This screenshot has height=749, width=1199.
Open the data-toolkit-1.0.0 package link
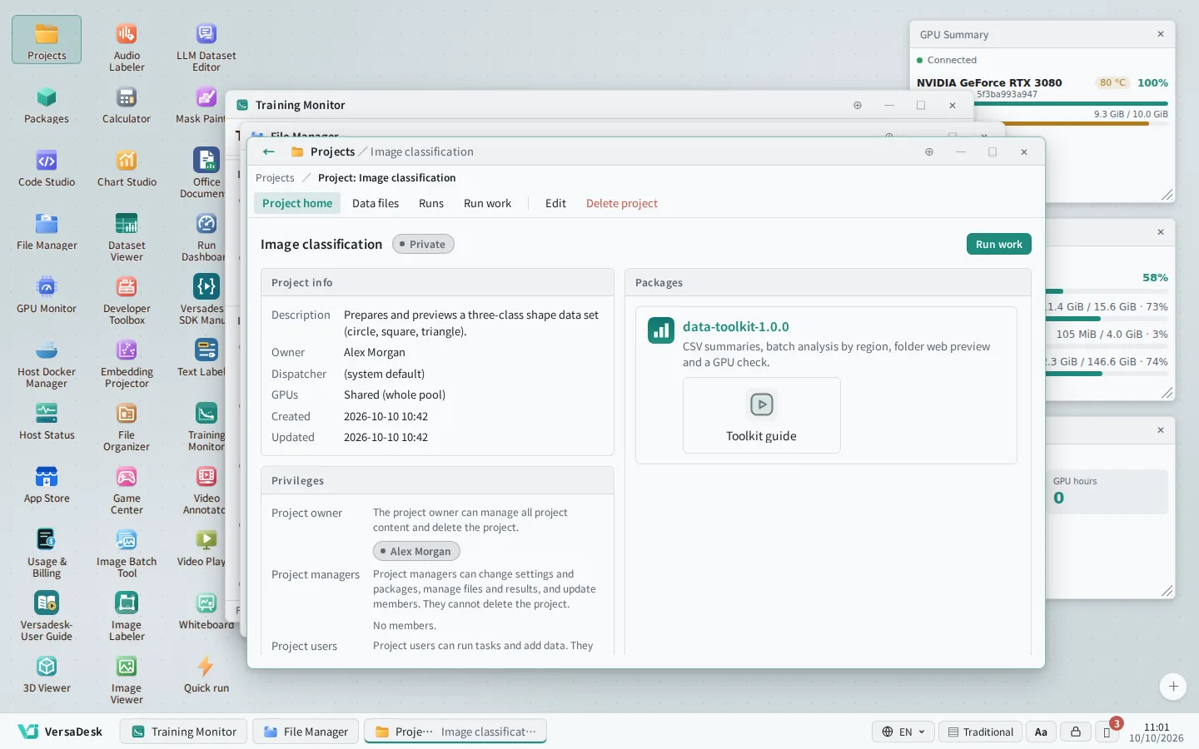point(736,326)
